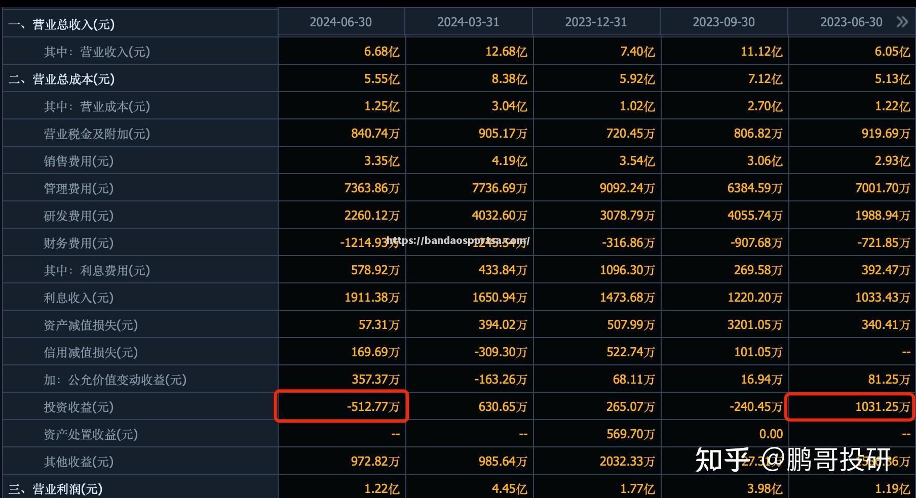
Task: Click the -512.77万 investment income value
Action: click(373, 407)
